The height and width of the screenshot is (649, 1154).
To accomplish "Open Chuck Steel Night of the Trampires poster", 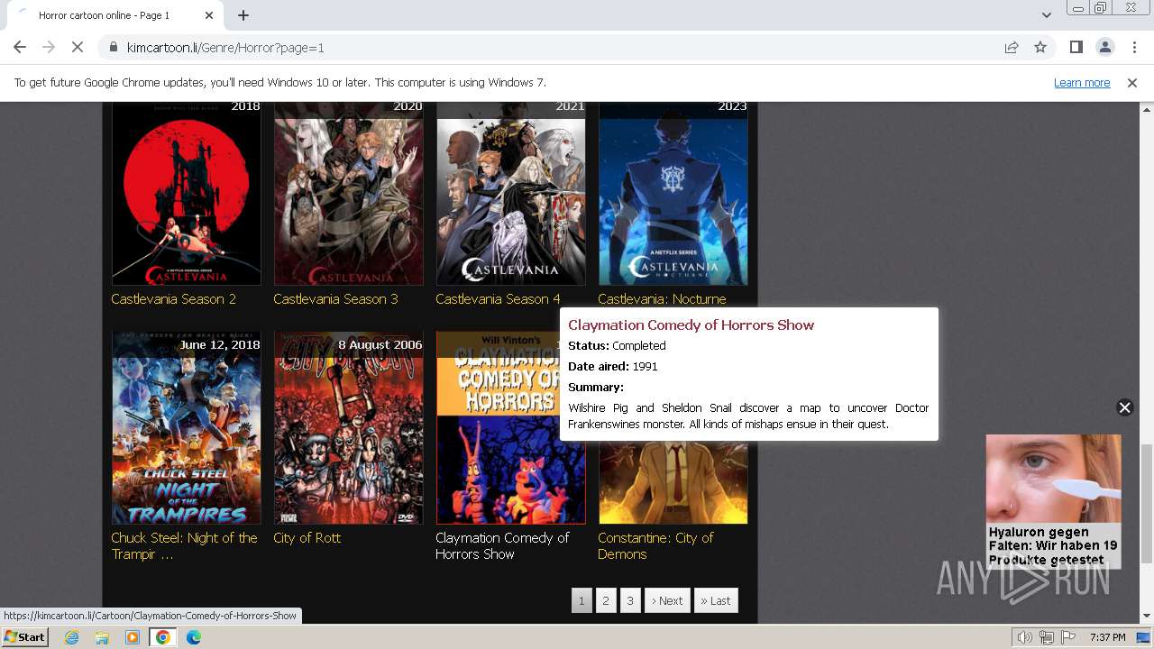I will pyautogui.click(x=187, y=427).
